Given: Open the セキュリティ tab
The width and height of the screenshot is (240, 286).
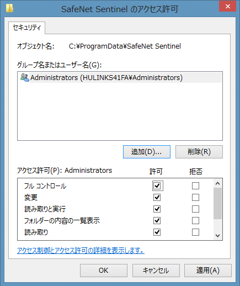Looking at the screenshot, I should click(x=26, y=28).
